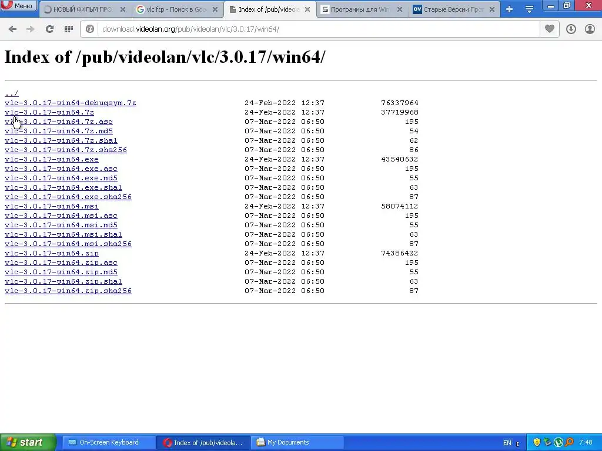Viewport: 602px width, 451px height.
Task: Click the file size 37719968
Action: pyautogui.click(x=400, y=112)
